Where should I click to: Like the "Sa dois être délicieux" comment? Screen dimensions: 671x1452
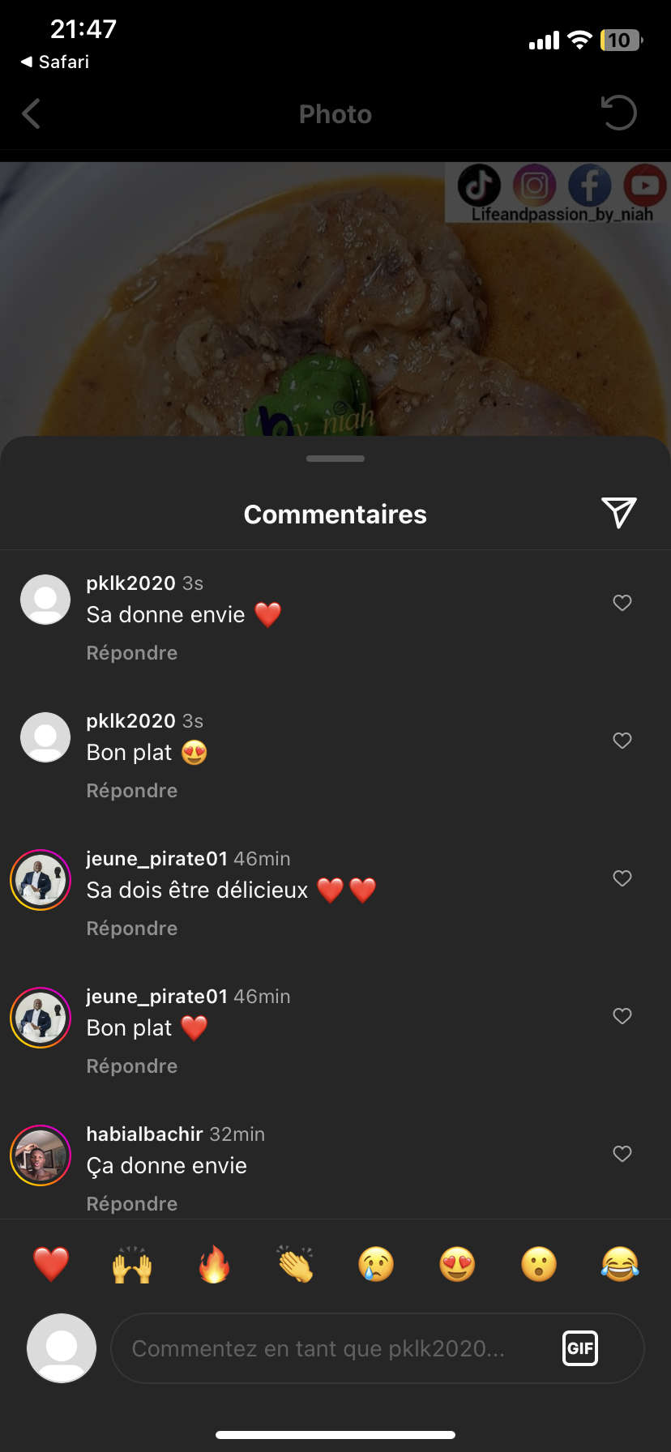pyautogui.click(x=622, y=878)
